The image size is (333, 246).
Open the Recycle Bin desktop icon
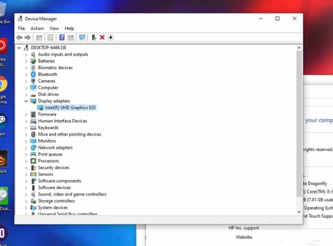tap(4, 10)
